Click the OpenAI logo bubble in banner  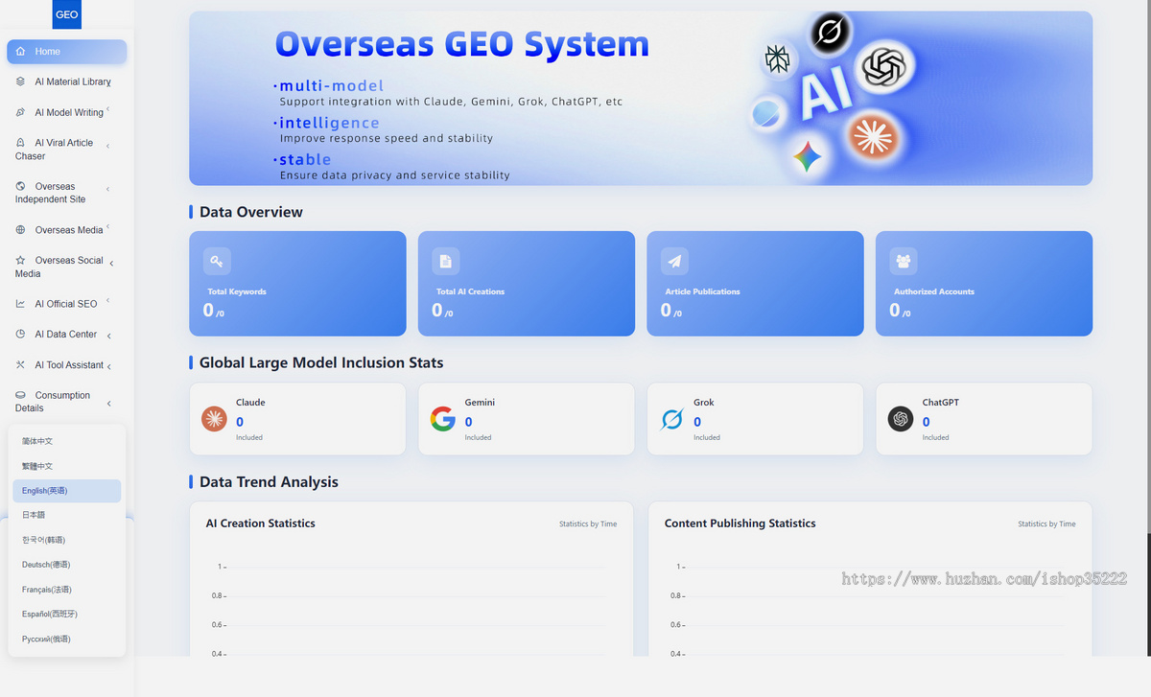coord(883,67)
